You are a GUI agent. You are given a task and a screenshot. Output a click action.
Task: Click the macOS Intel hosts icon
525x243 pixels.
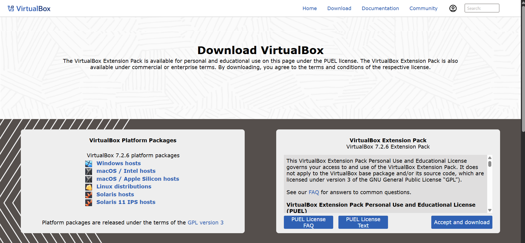click(x=89, y=171)
